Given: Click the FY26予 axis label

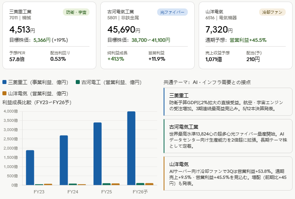Looking at the screenshot, I should [140, 192].
